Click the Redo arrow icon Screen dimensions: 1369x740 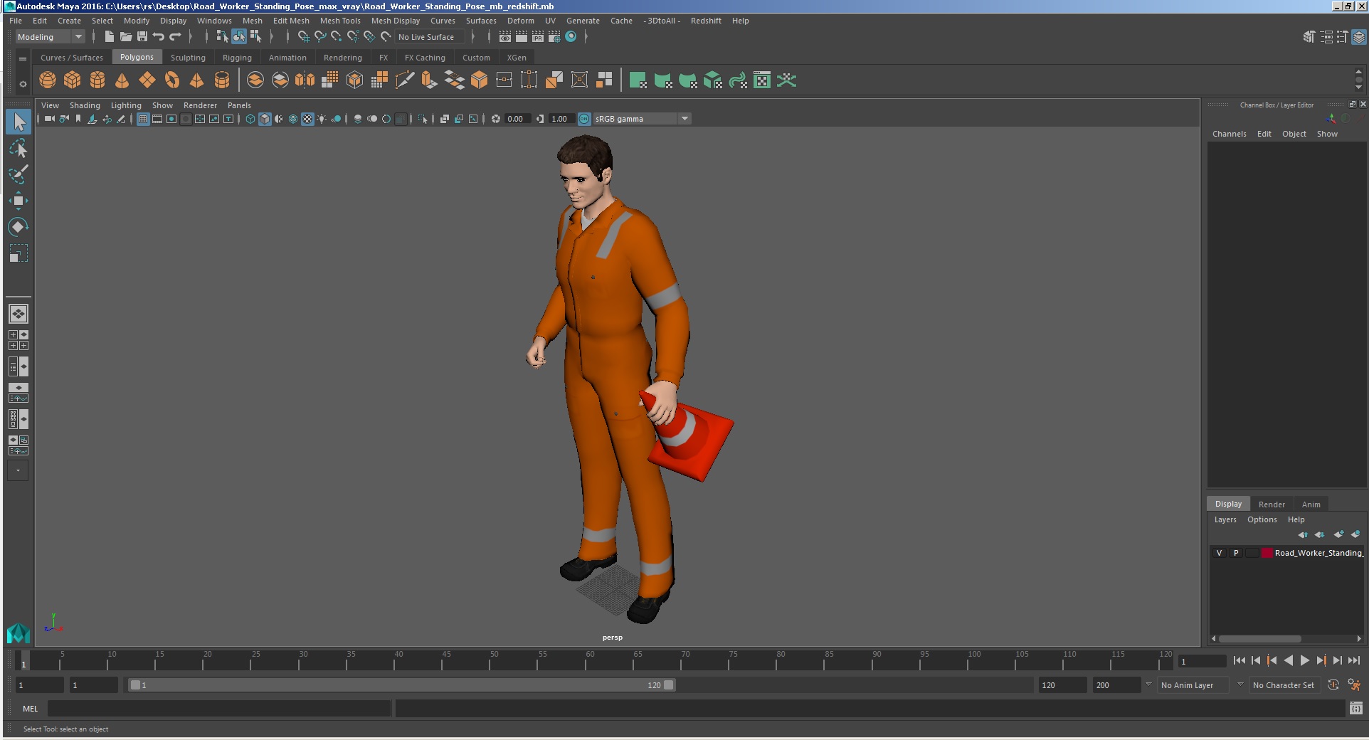175,37
